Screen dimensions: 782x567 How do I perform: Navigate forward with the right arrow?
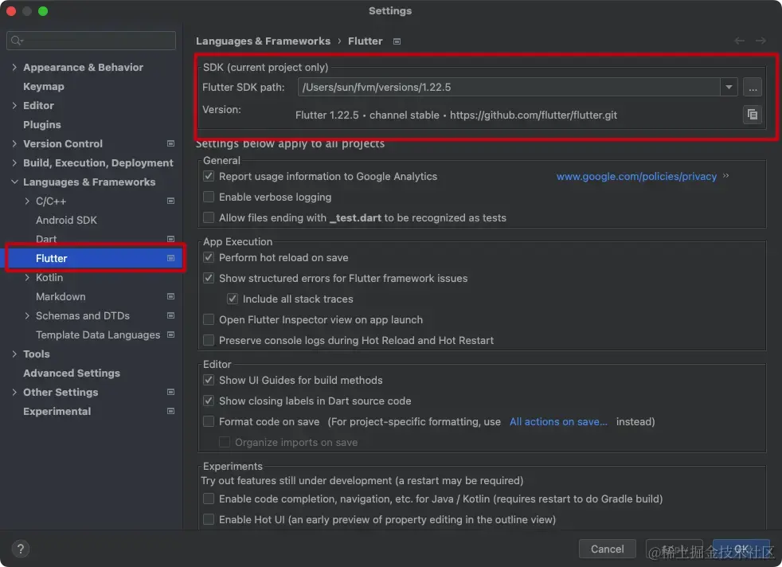[x=760, y=41]
